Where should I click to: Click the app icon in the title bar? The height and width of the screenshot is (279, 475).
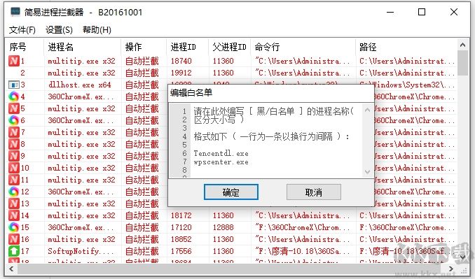[x=15, y=12]
